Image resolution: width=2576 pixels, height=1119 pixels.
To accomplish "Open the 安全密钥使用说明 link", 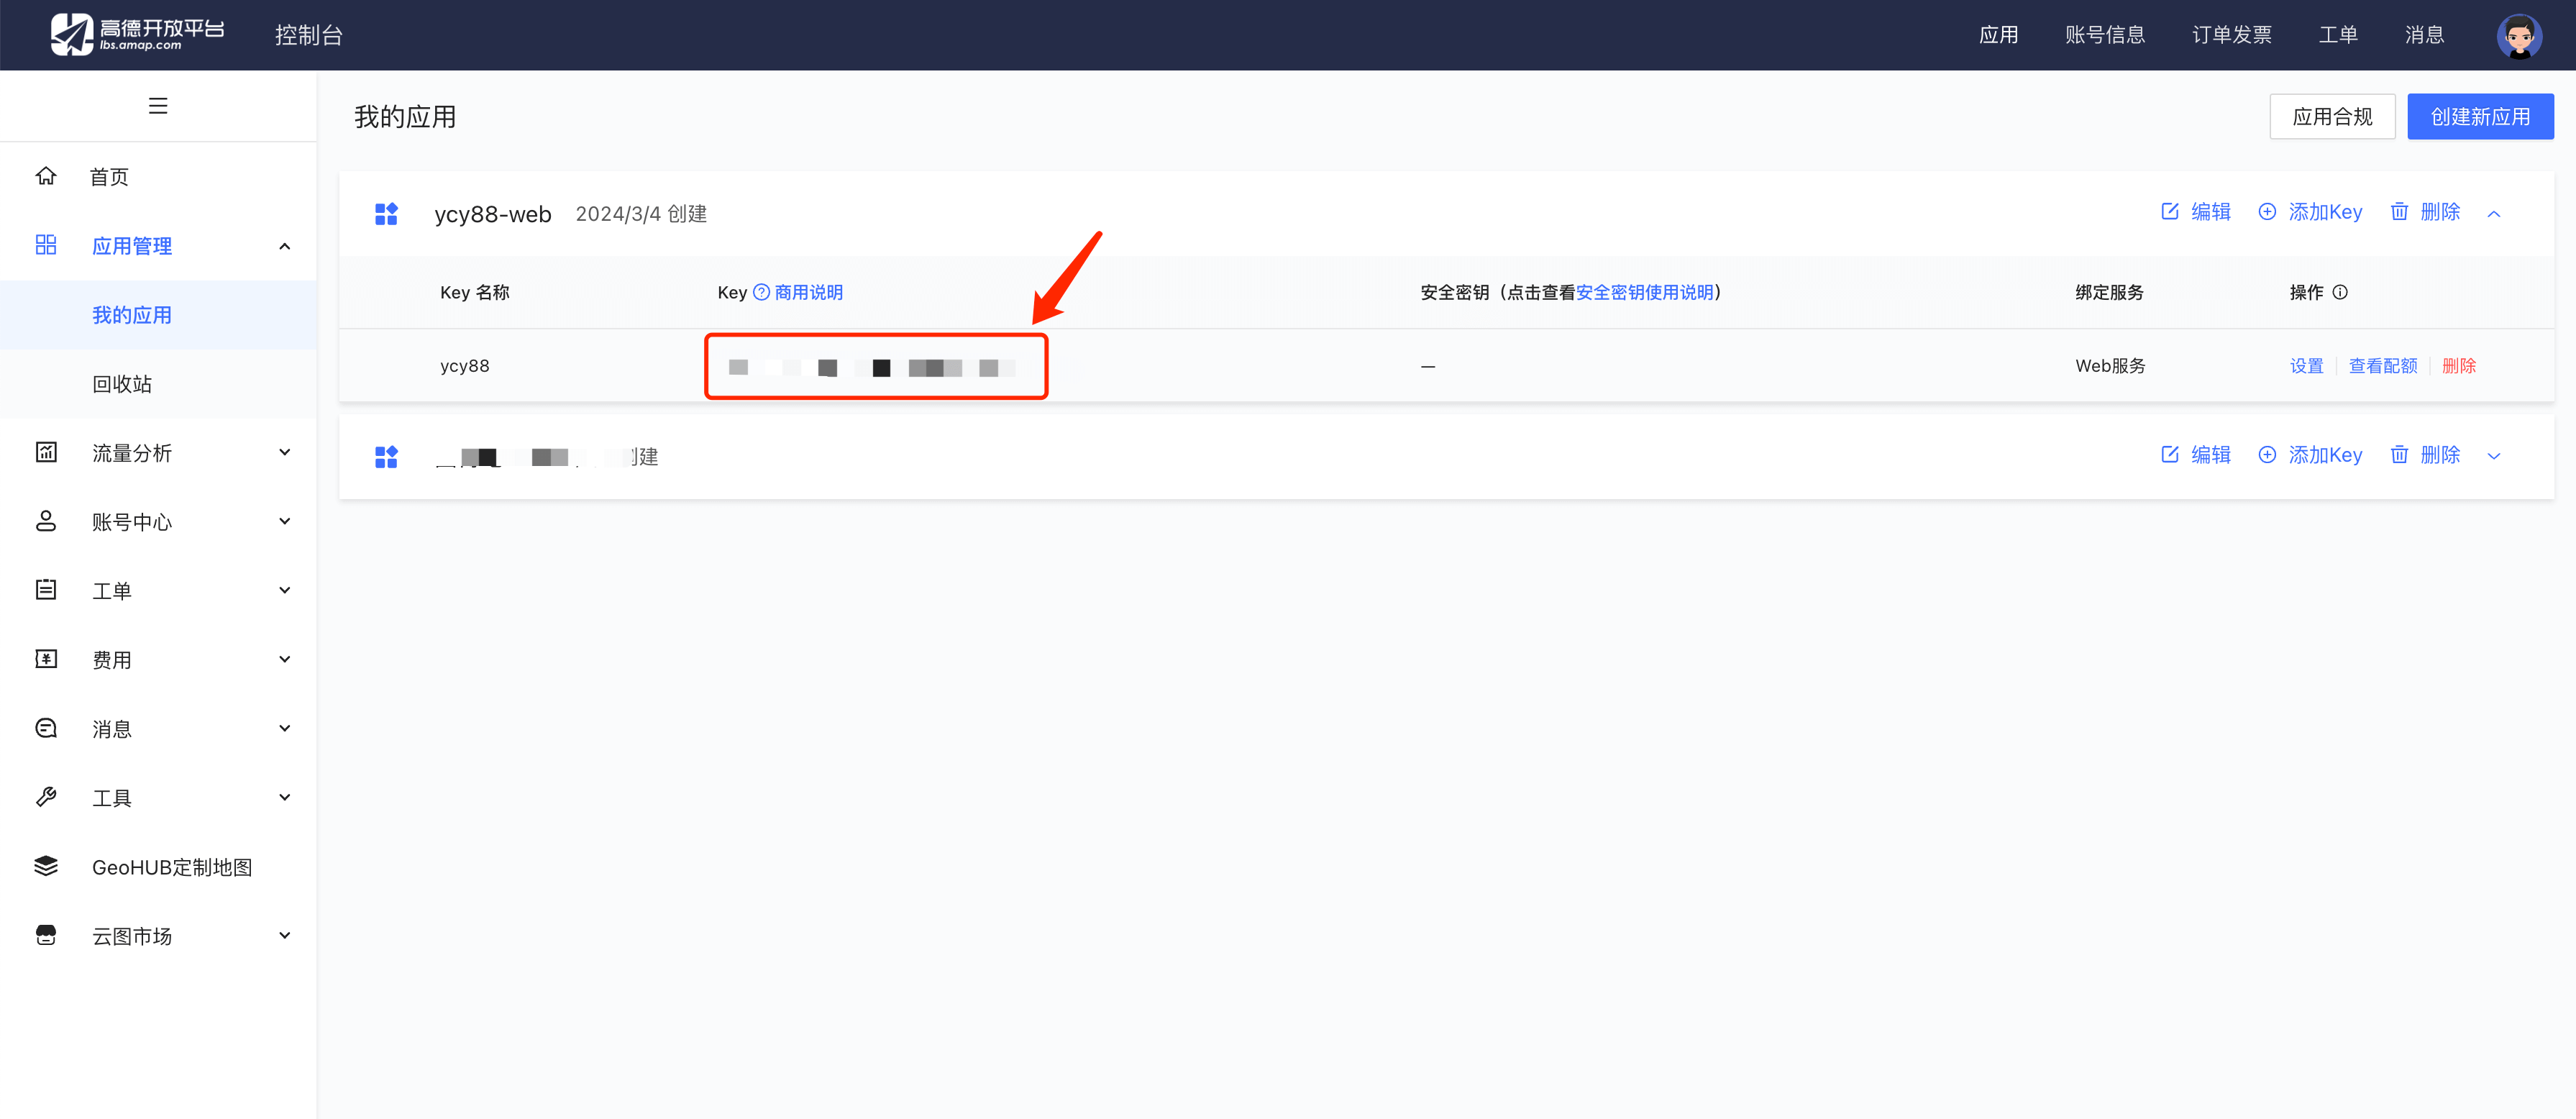I will (1644, 292).
